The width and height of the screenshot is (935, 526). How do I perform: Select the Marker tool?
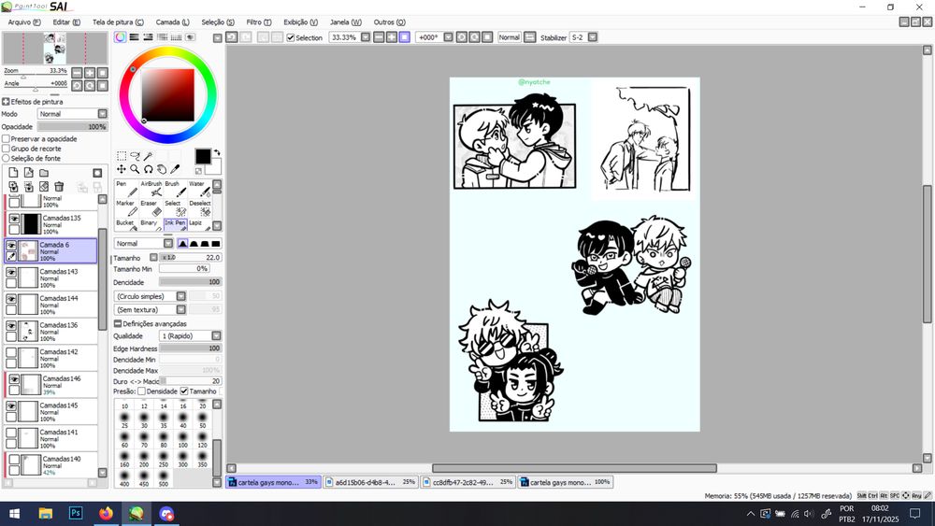(x=126, y=208)
